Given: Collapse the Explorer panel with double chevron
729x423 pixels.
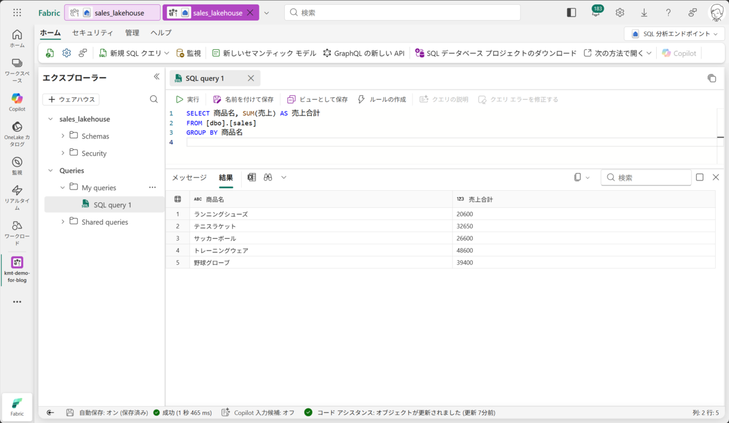Looking at the screenshot, I should click(x=156, y=77).
